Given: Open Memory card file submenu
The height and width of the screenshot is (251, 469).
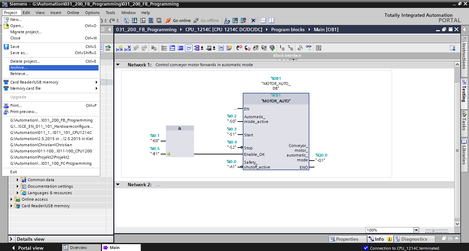Looking at the screenshot, I should pos(50,88).
